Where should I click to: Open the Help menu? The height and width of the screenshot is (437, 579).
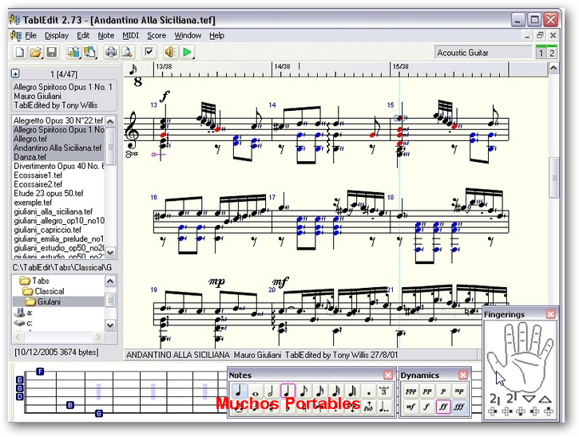216,35
